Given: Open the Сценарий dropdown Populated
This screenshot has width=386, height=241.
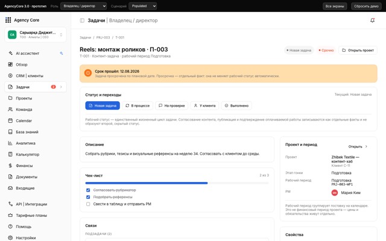Looking at the screenshot, I should pos(143,6).
